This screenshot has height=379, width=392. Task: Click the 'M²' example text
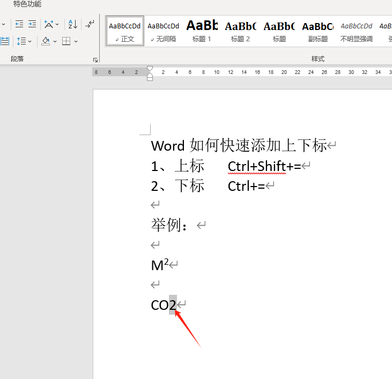(160, 265)
